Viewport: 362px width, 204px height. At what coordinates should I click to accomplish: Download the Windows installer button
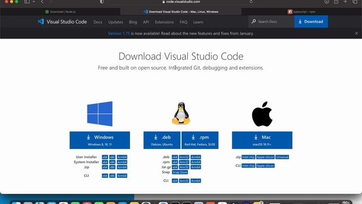tap(100, 140)
